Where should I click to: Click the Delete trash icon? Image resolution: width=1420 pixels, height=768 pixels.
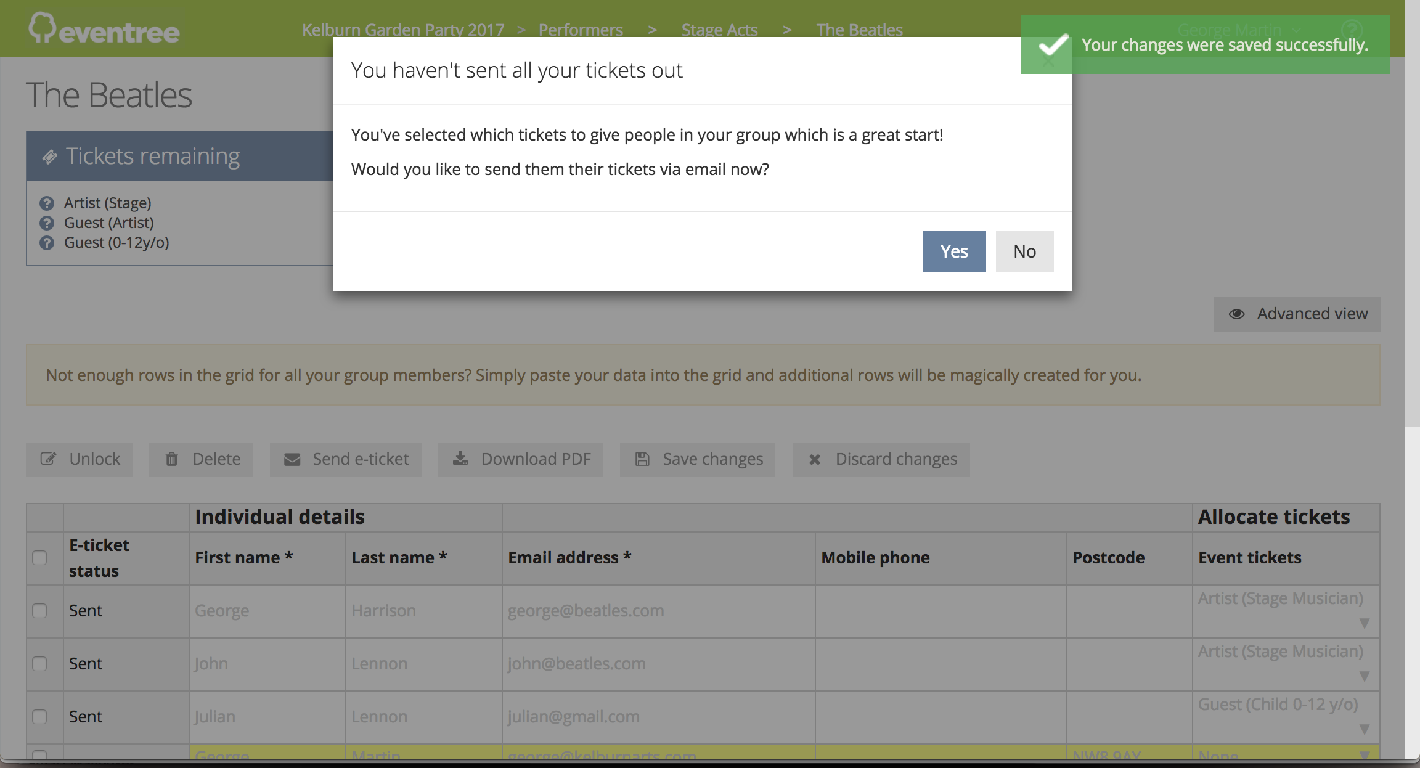[172, 459]
